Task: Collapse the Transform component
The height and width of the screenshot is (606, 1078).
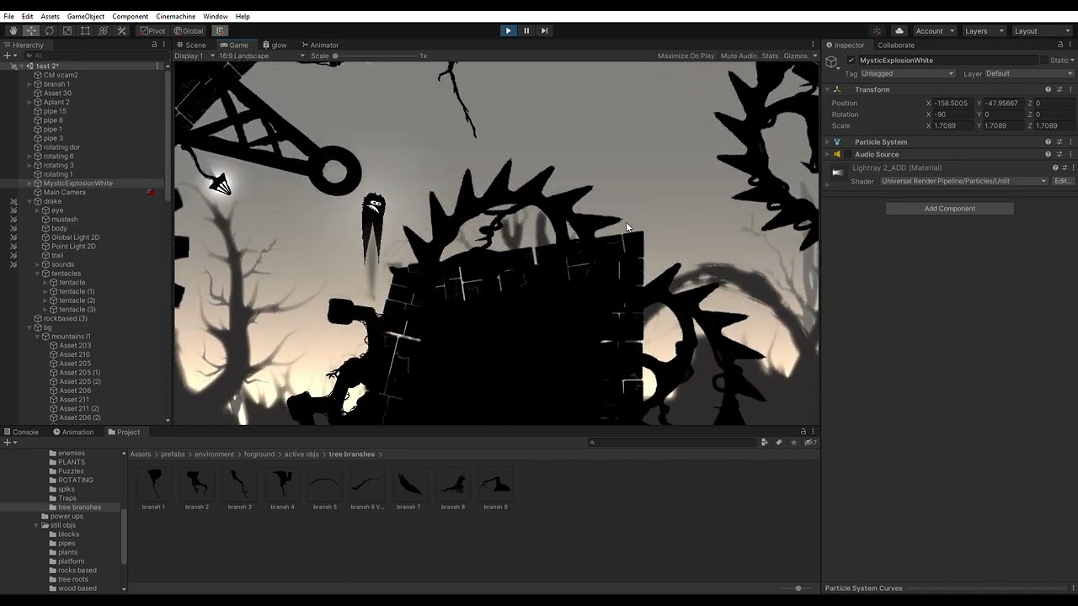Action: (827, 89)
